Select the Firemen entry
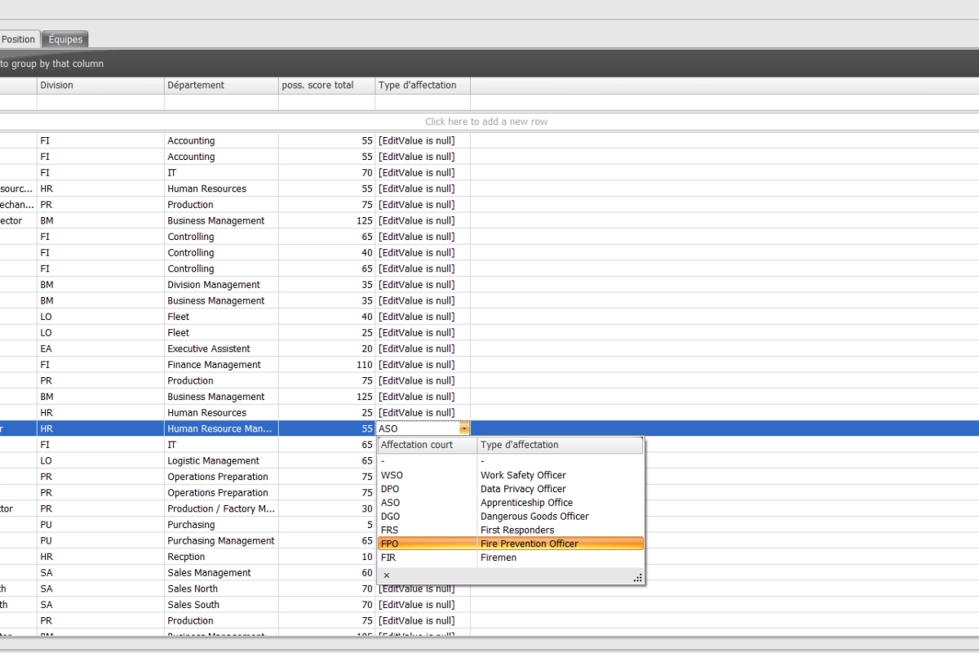The height and width of the screenshot is (653, 979). (x=498, y=557)
